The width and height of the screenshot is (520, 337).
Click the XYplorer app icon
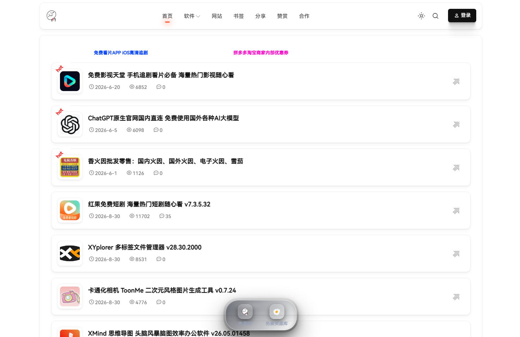click(70, 253)
